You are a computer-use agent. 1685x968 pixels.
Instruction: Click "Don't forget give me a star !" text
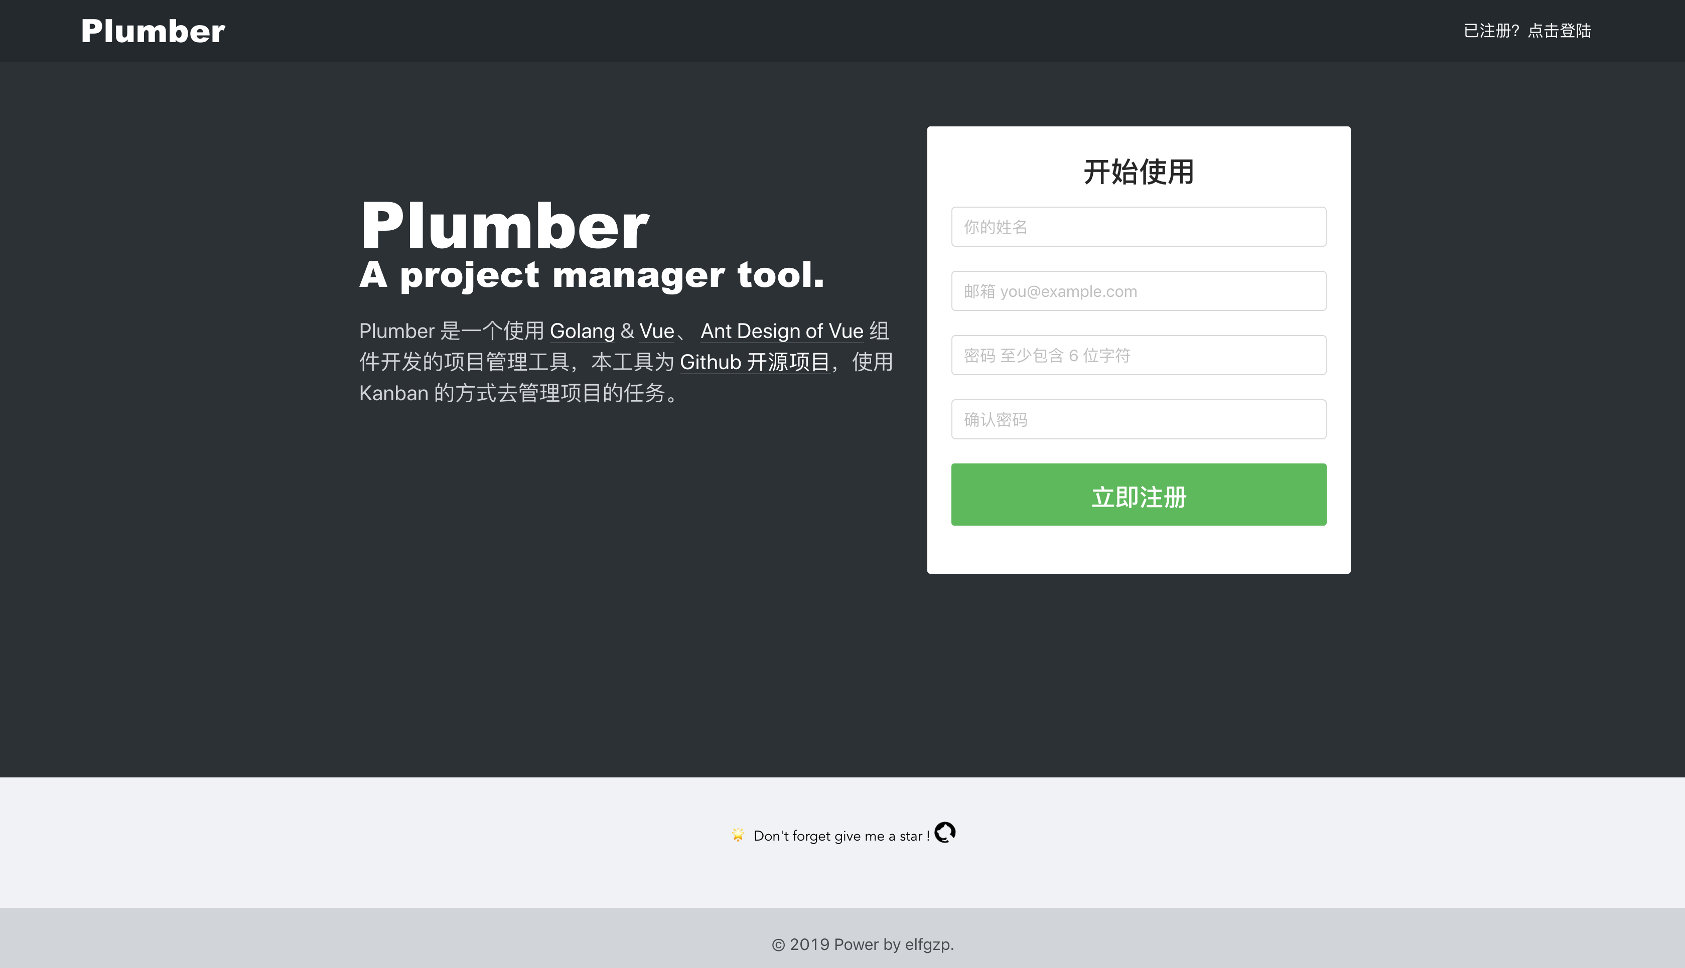click(841, 837)
